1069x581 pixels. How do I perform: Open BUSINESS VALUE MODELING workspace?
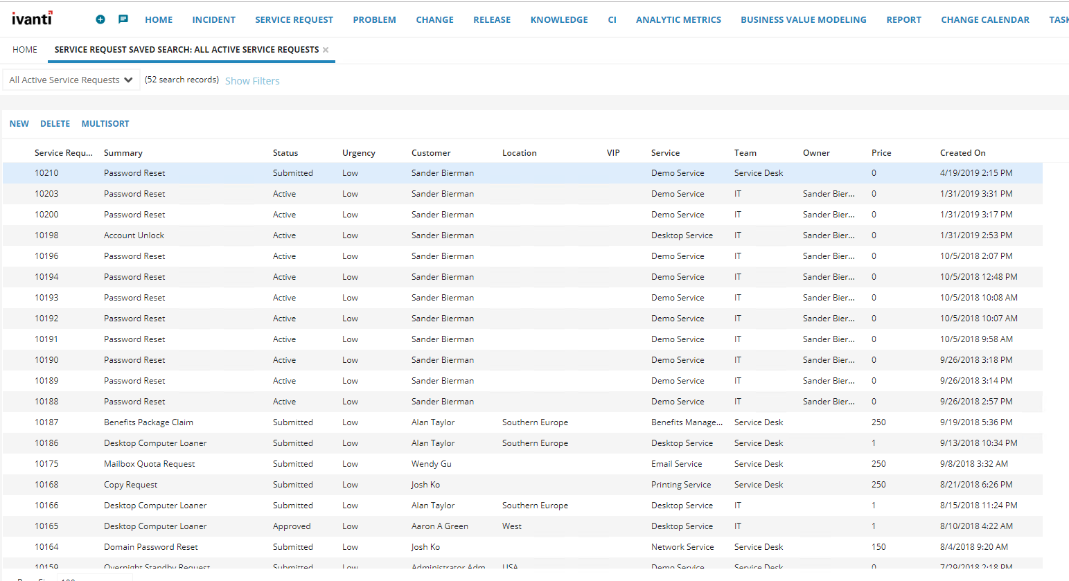804,20
